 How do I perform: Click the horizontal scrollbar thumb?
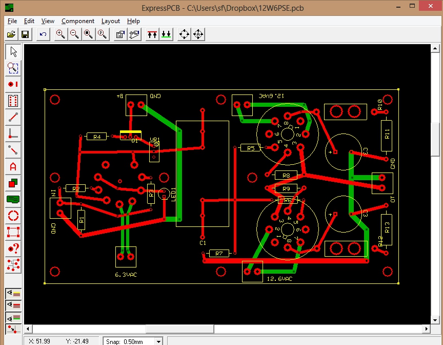180,329
